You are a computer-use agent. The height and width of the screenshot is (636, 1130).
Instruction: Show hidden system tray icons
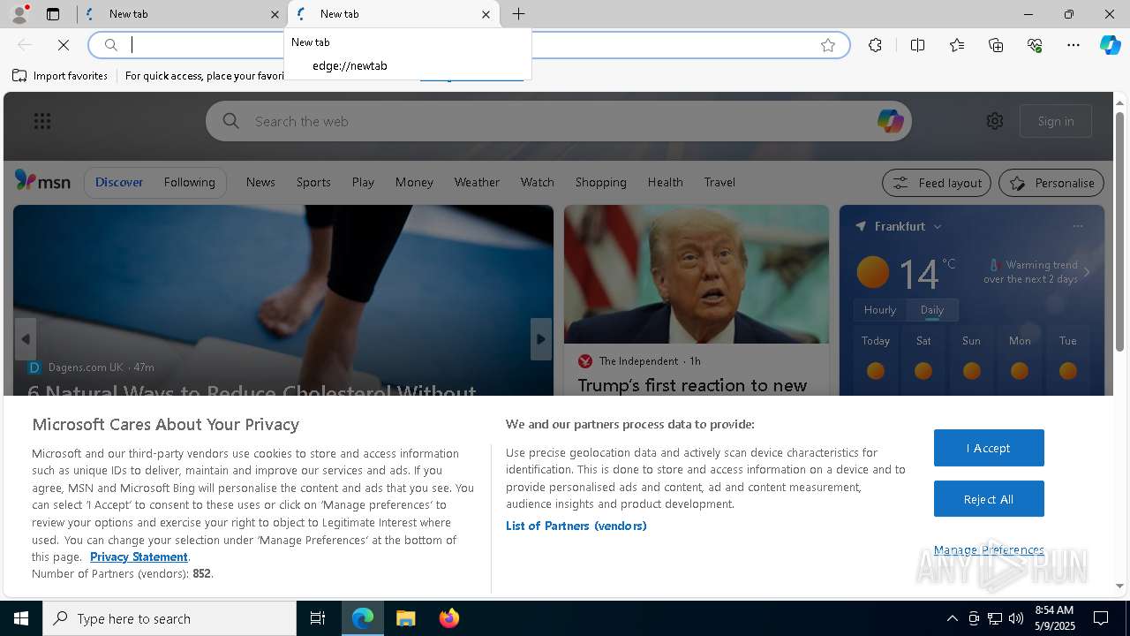pyautogui.click(x=952, y=618)
